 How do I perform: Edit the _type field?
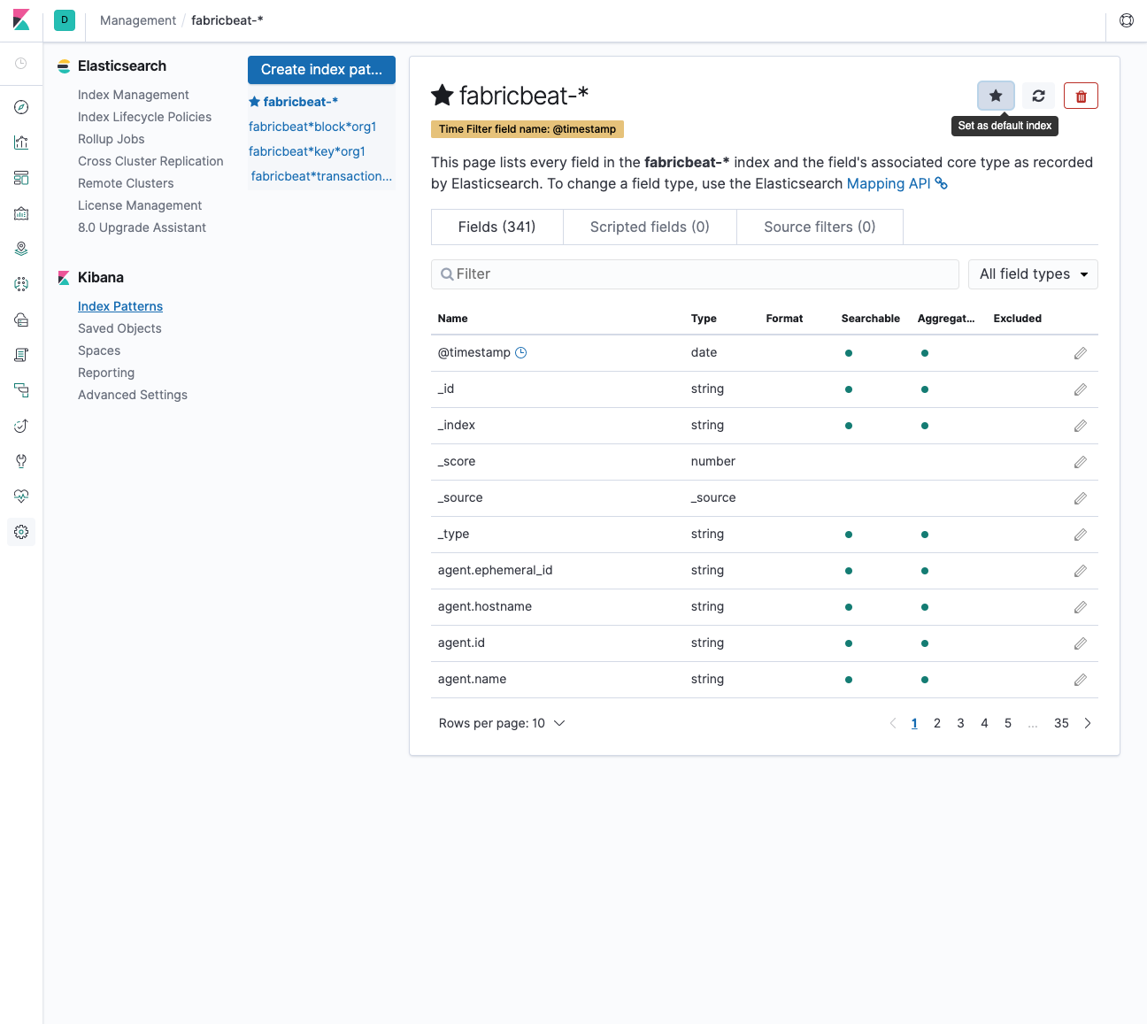1081,535
